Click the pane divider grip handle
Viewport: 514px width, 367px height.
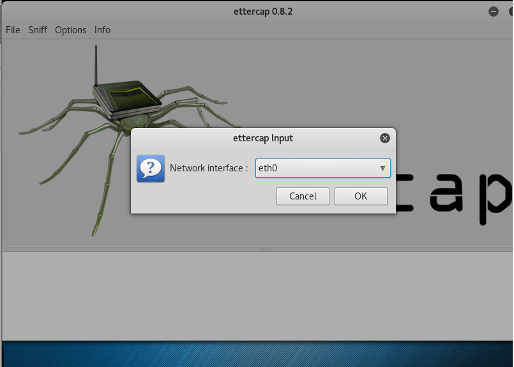(x=263, y=249)
